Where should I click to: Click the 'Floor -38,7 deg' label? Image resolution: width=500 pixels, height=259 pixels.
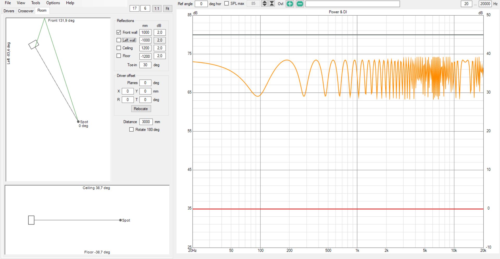pyautogui.click(x=97, y=252)
